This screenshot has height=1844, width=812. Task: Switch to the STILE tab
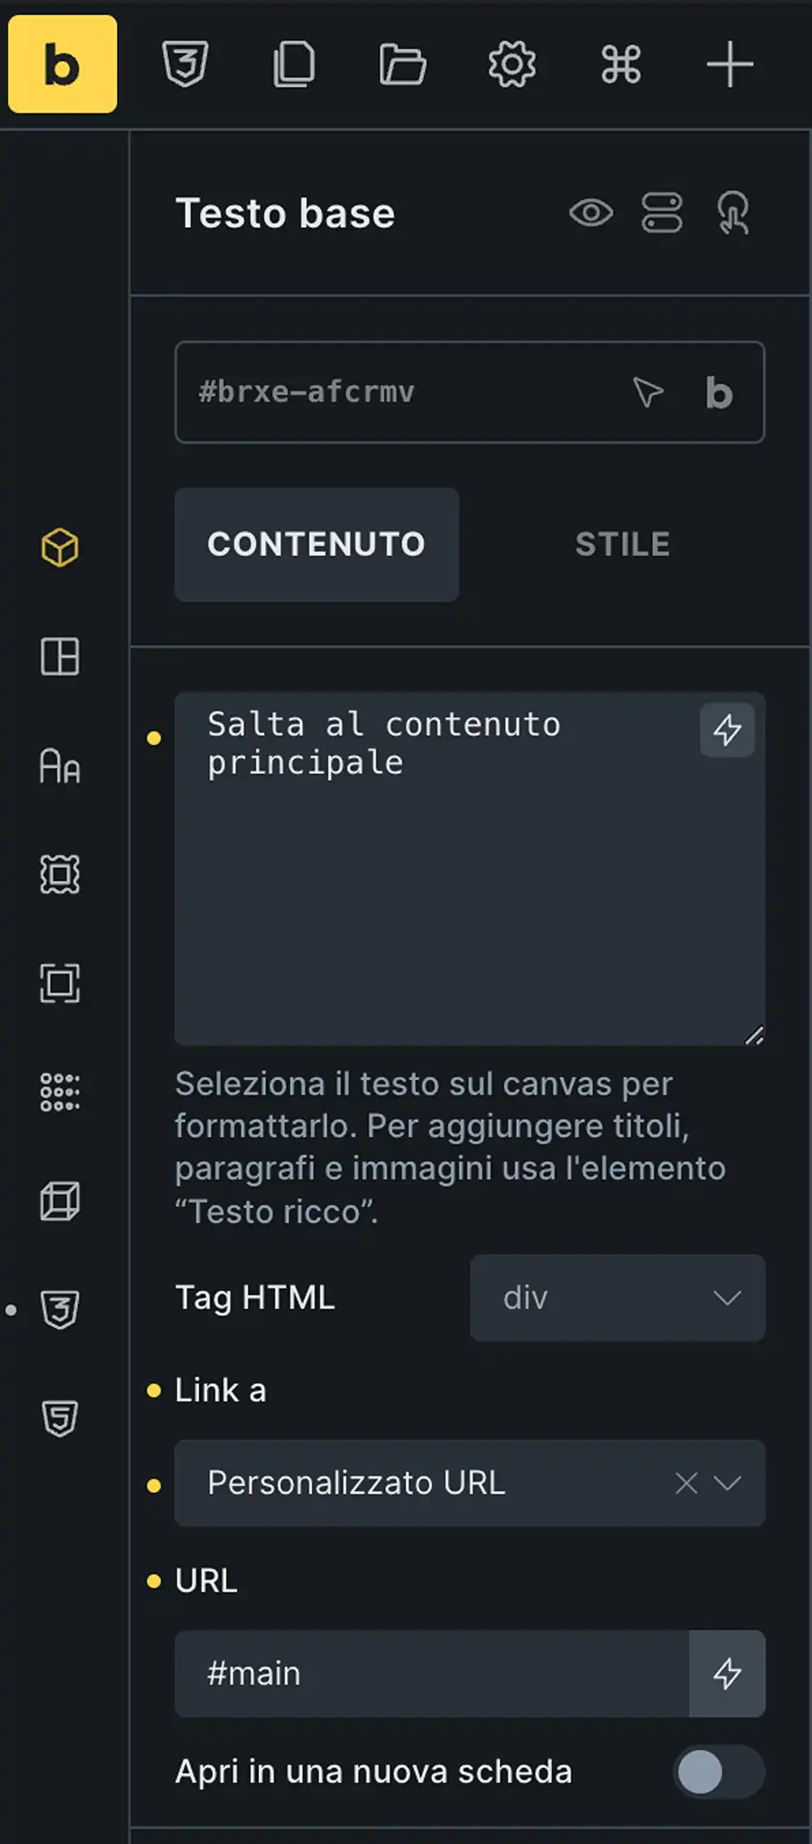pyautogui.click(x=623, y=544)
